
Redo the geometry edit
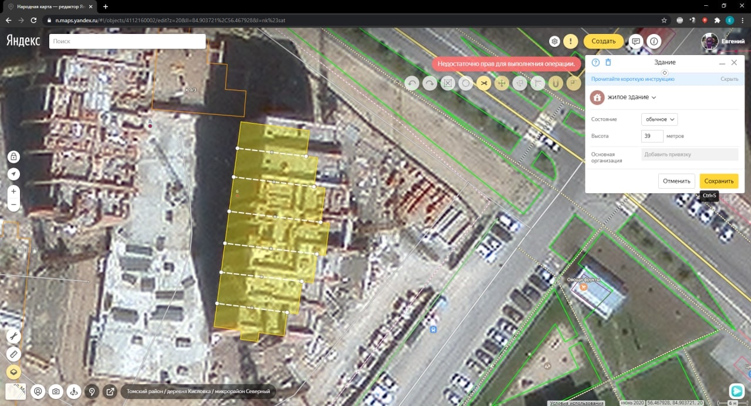[430, 83]
